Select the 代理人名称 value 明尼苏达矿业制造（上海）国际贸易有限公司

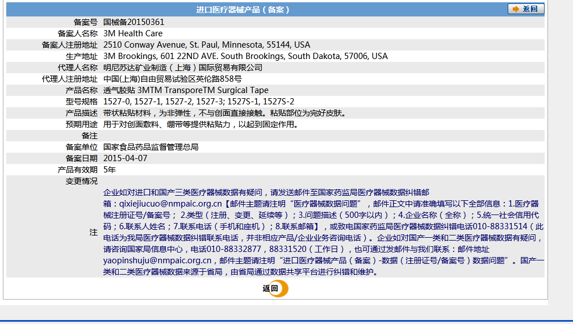pyautogui.click(x=183, y=68)
